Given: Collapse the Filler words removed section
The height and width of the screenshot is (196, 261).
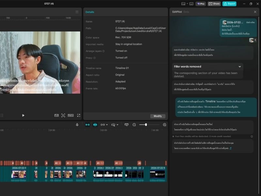Looking at the screenshot, I should click(240, 67).
